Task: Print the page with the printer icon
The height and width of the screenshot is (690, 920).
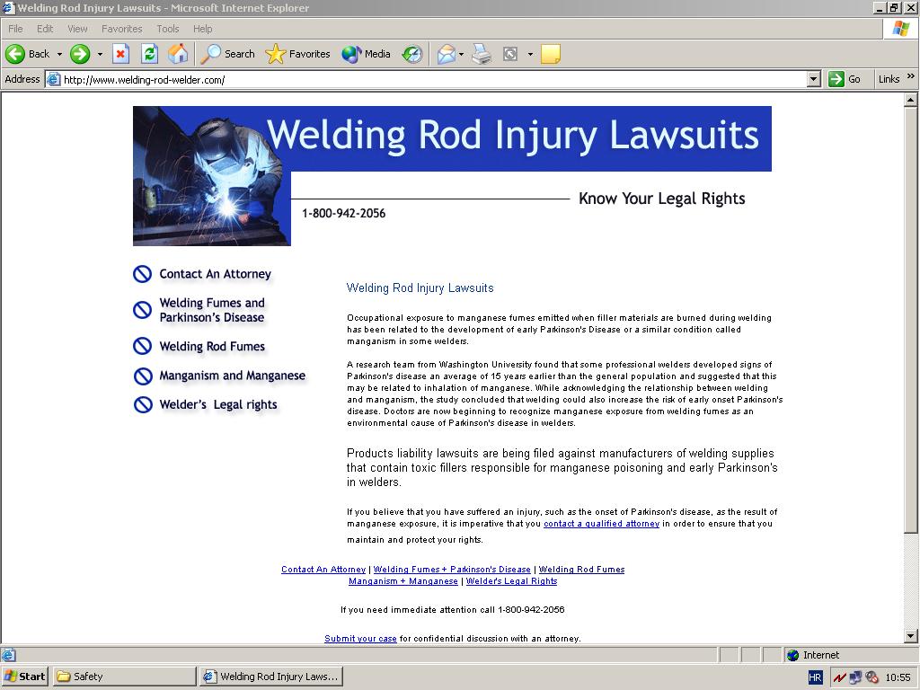Action: (482, 54)
